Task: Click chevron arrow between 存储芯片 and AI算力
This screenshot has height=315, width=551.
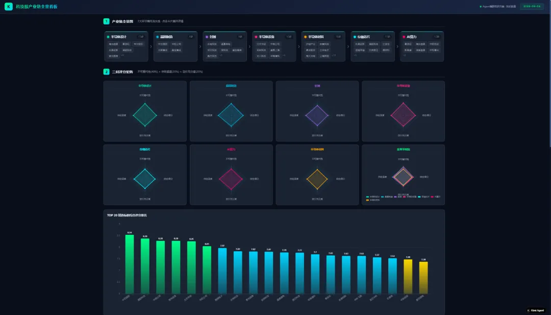Action: [x=397, y=46]
